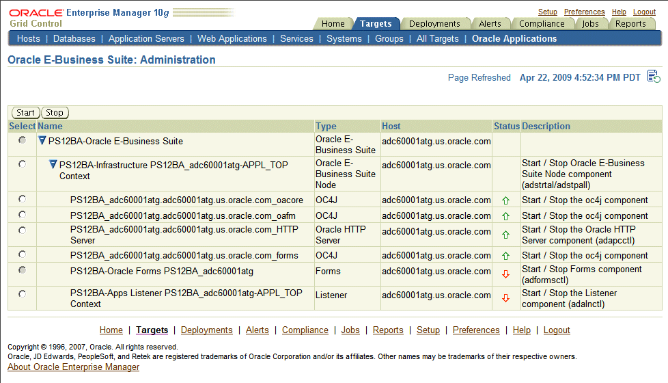Click 'Listener' type cell text

[331, 295]
